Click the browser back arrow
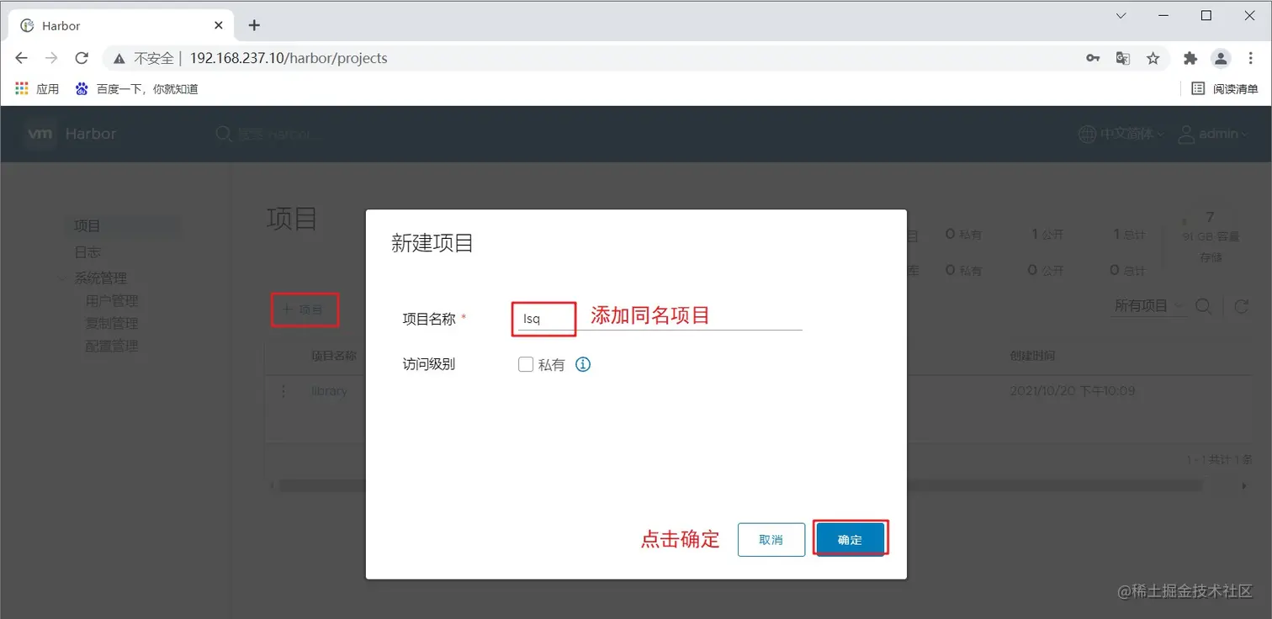 point(22,58)
